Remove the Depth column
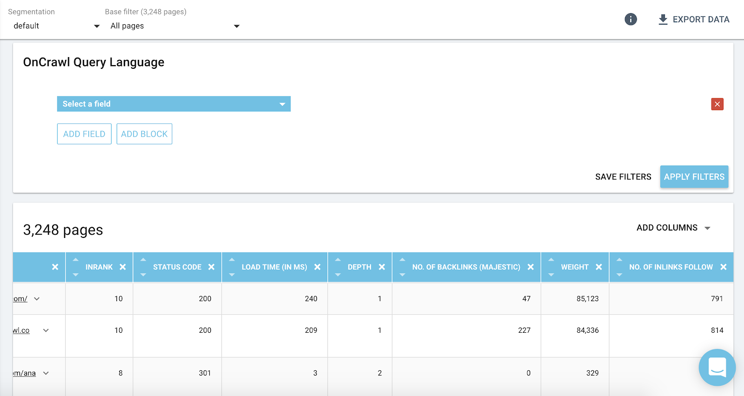 pyautogui.click(x=382, y=267)
